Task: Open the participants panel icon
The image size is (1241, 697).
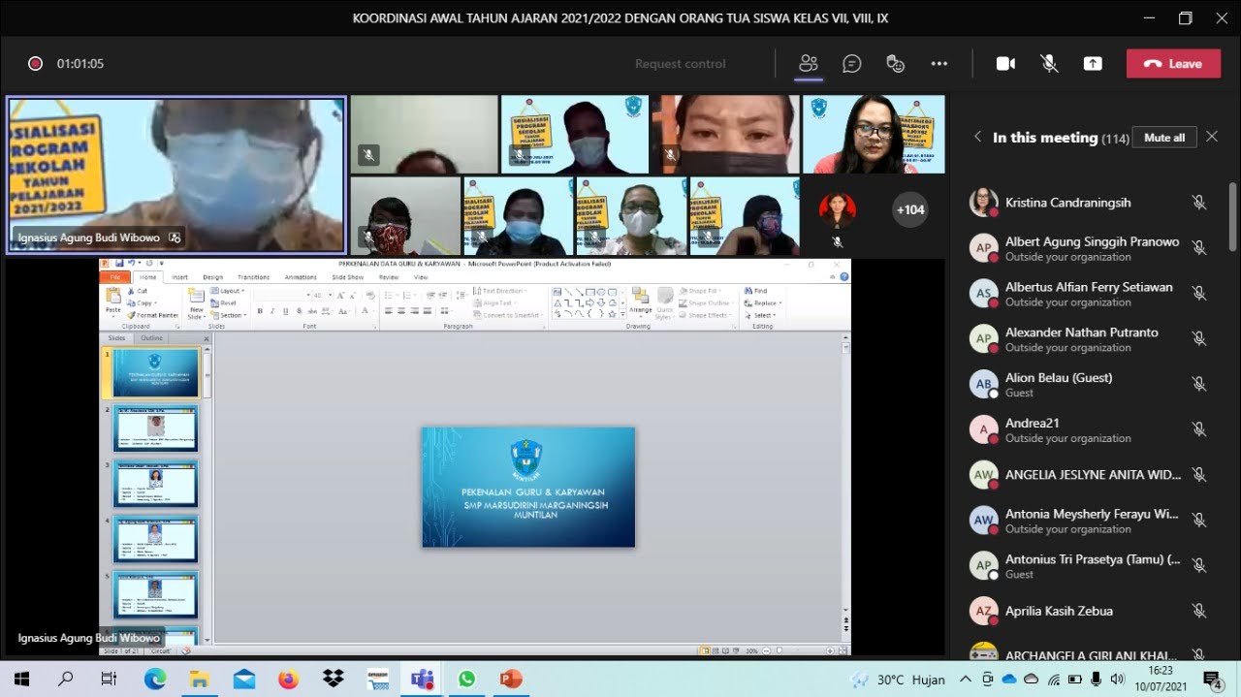Action: coord(809,64)
